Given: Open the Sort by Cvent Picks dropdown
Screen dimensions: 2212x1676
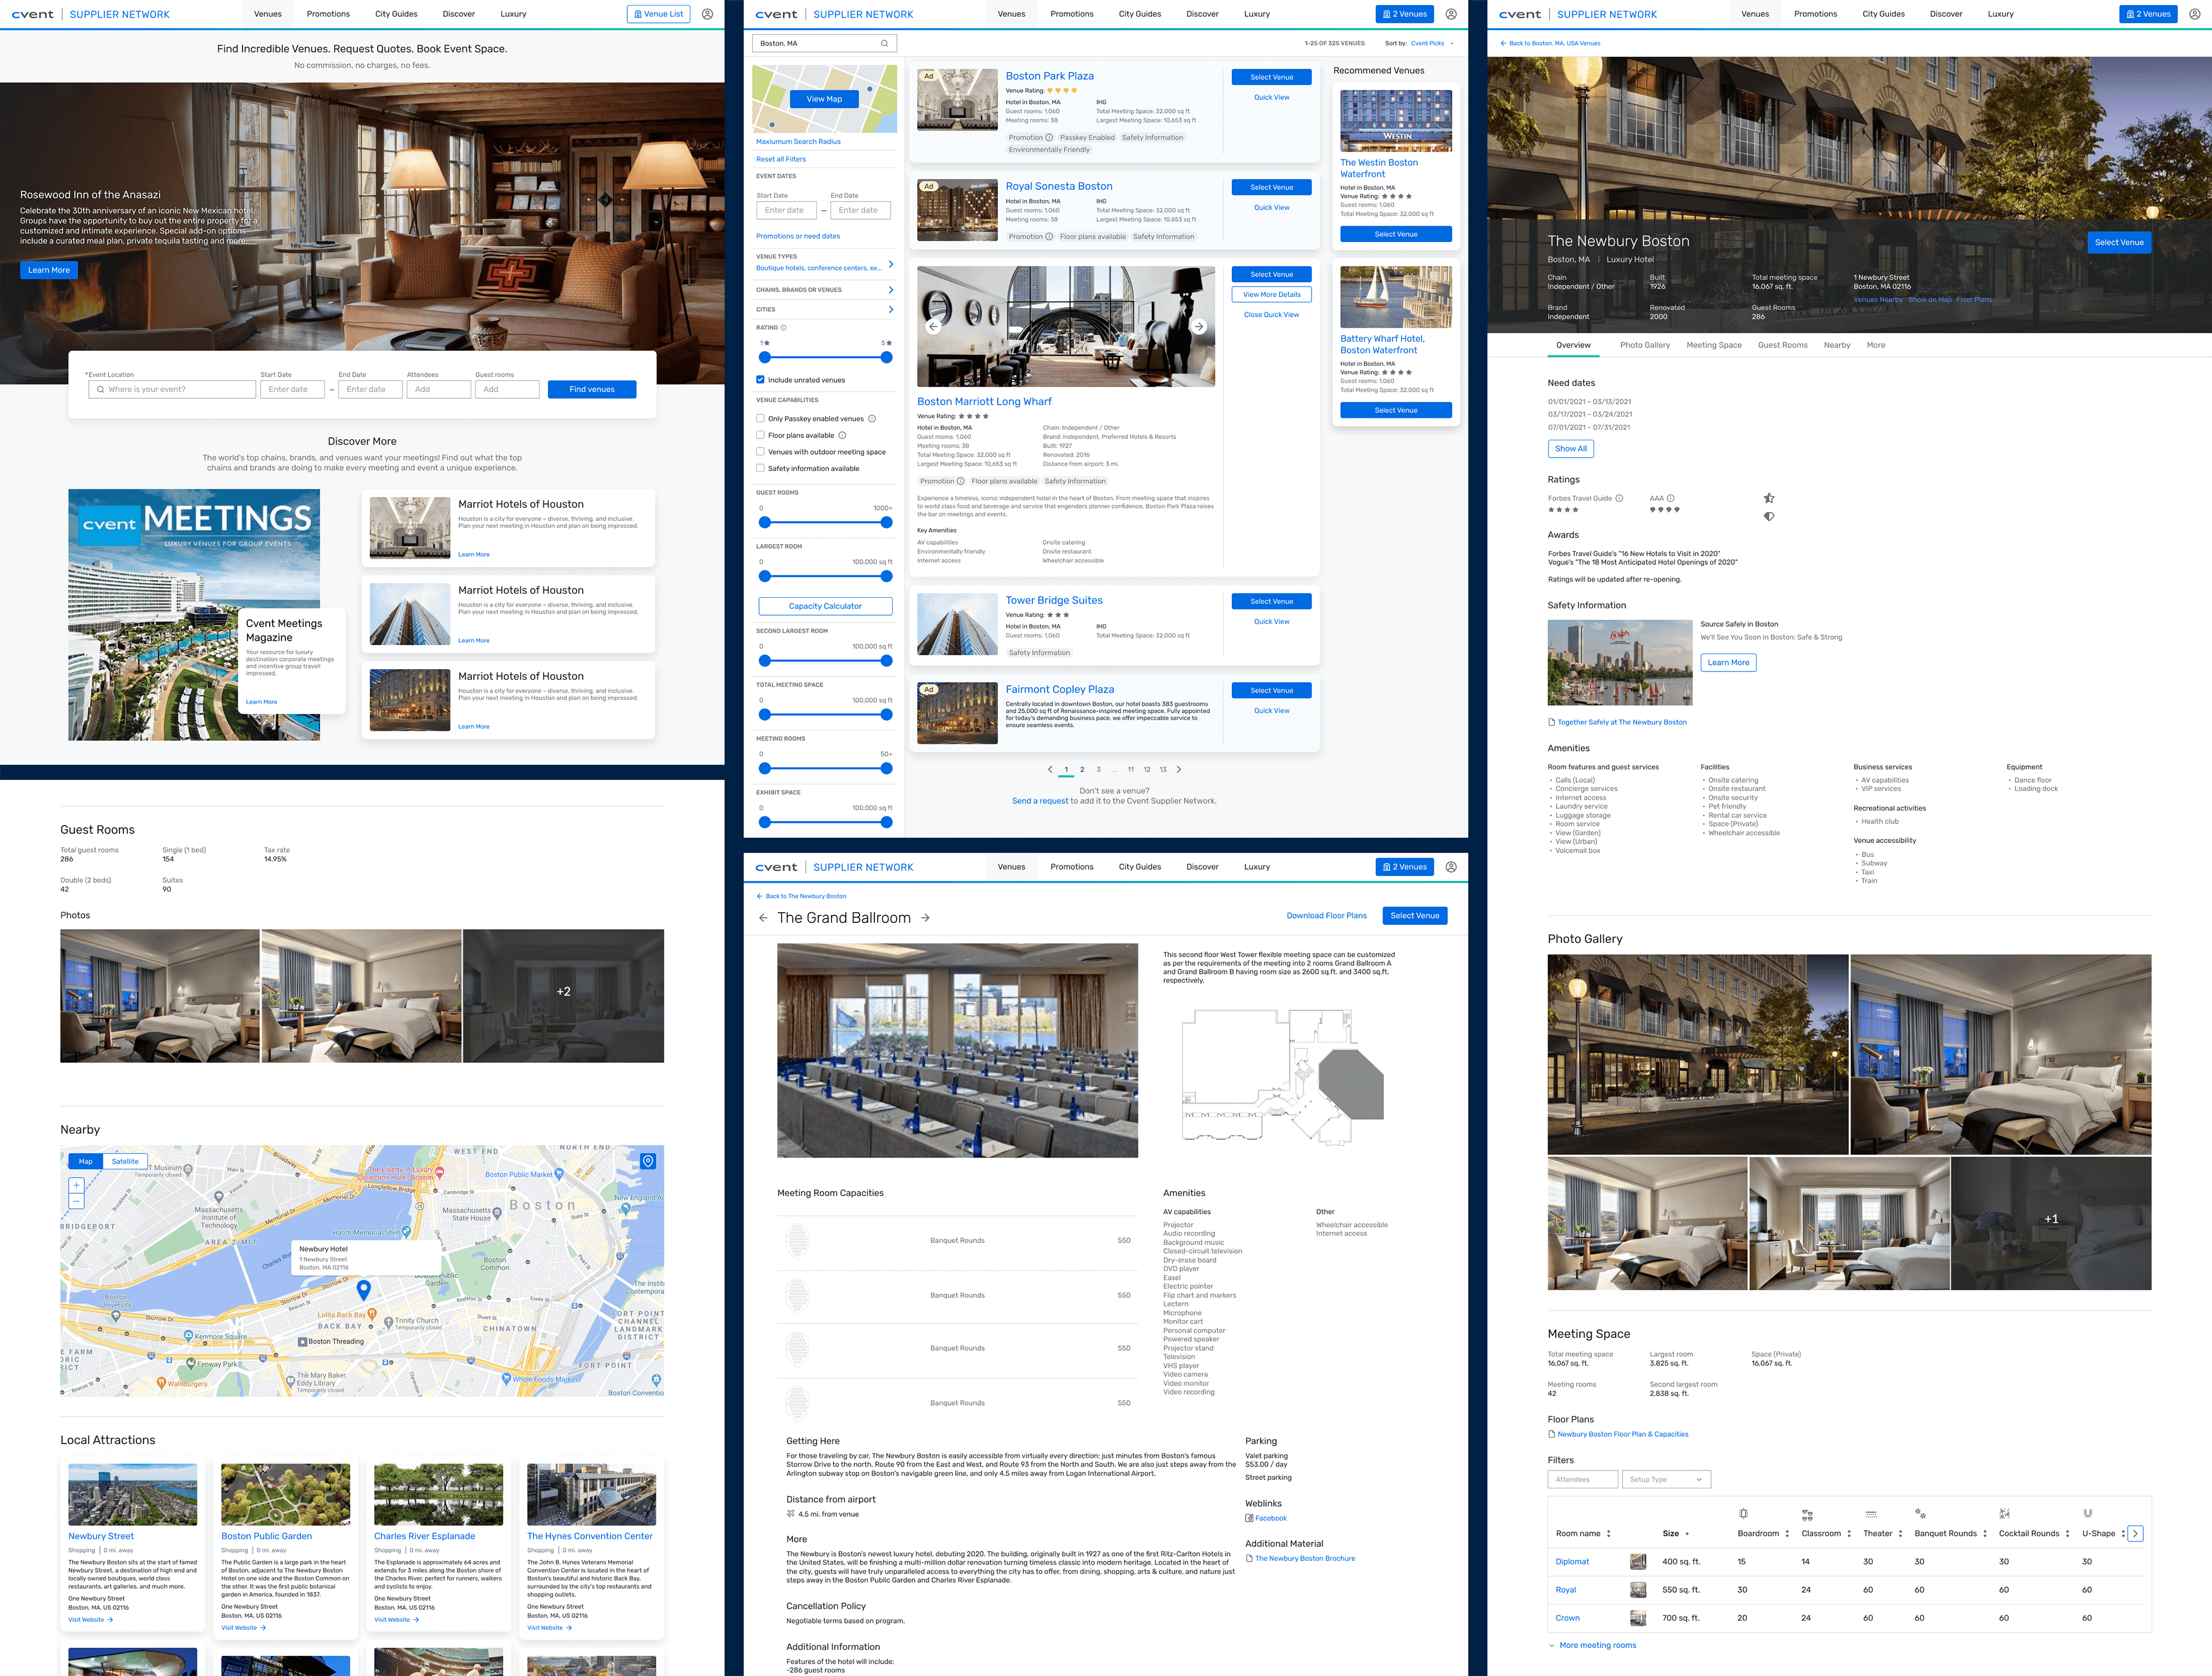Looking at the screenshot, I should coord(1432,43).
